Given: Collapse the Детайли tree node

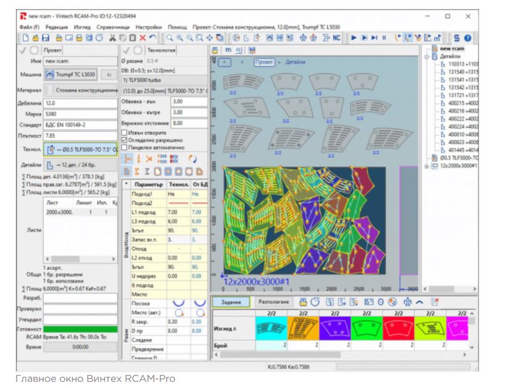Looking at the screenshot, I should pyautogui.click(x=426, y=57).
